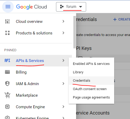
Task: Expand the Cloud overview submenu chevron
Action: pos(63,21)
